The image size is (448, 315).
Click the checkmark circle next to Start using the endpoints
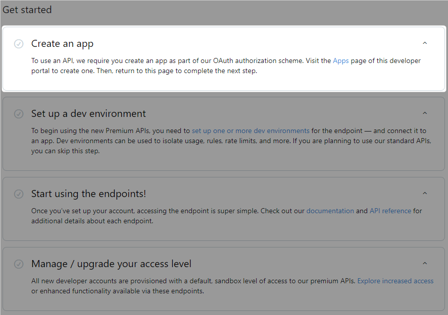pos(19,194)
